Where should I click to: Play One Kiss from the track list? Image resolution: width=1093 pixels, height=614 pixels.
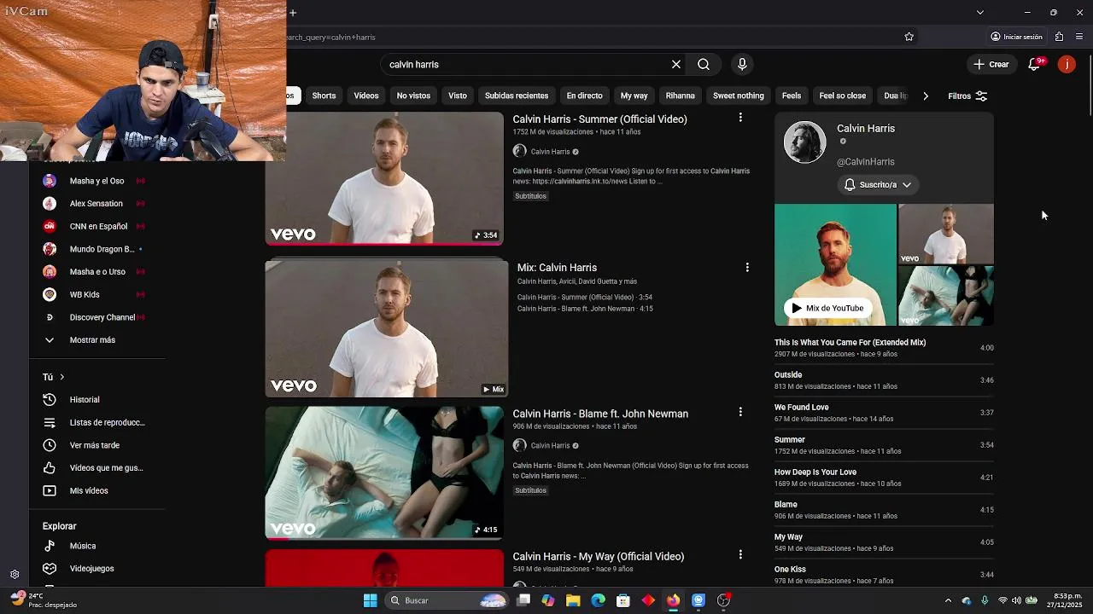tap(884, 575)
